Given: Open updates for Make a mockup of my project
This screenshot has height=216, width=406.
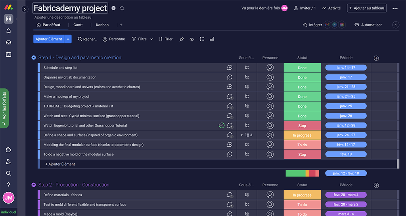Looking at the screenshot, I should [230, 96].
